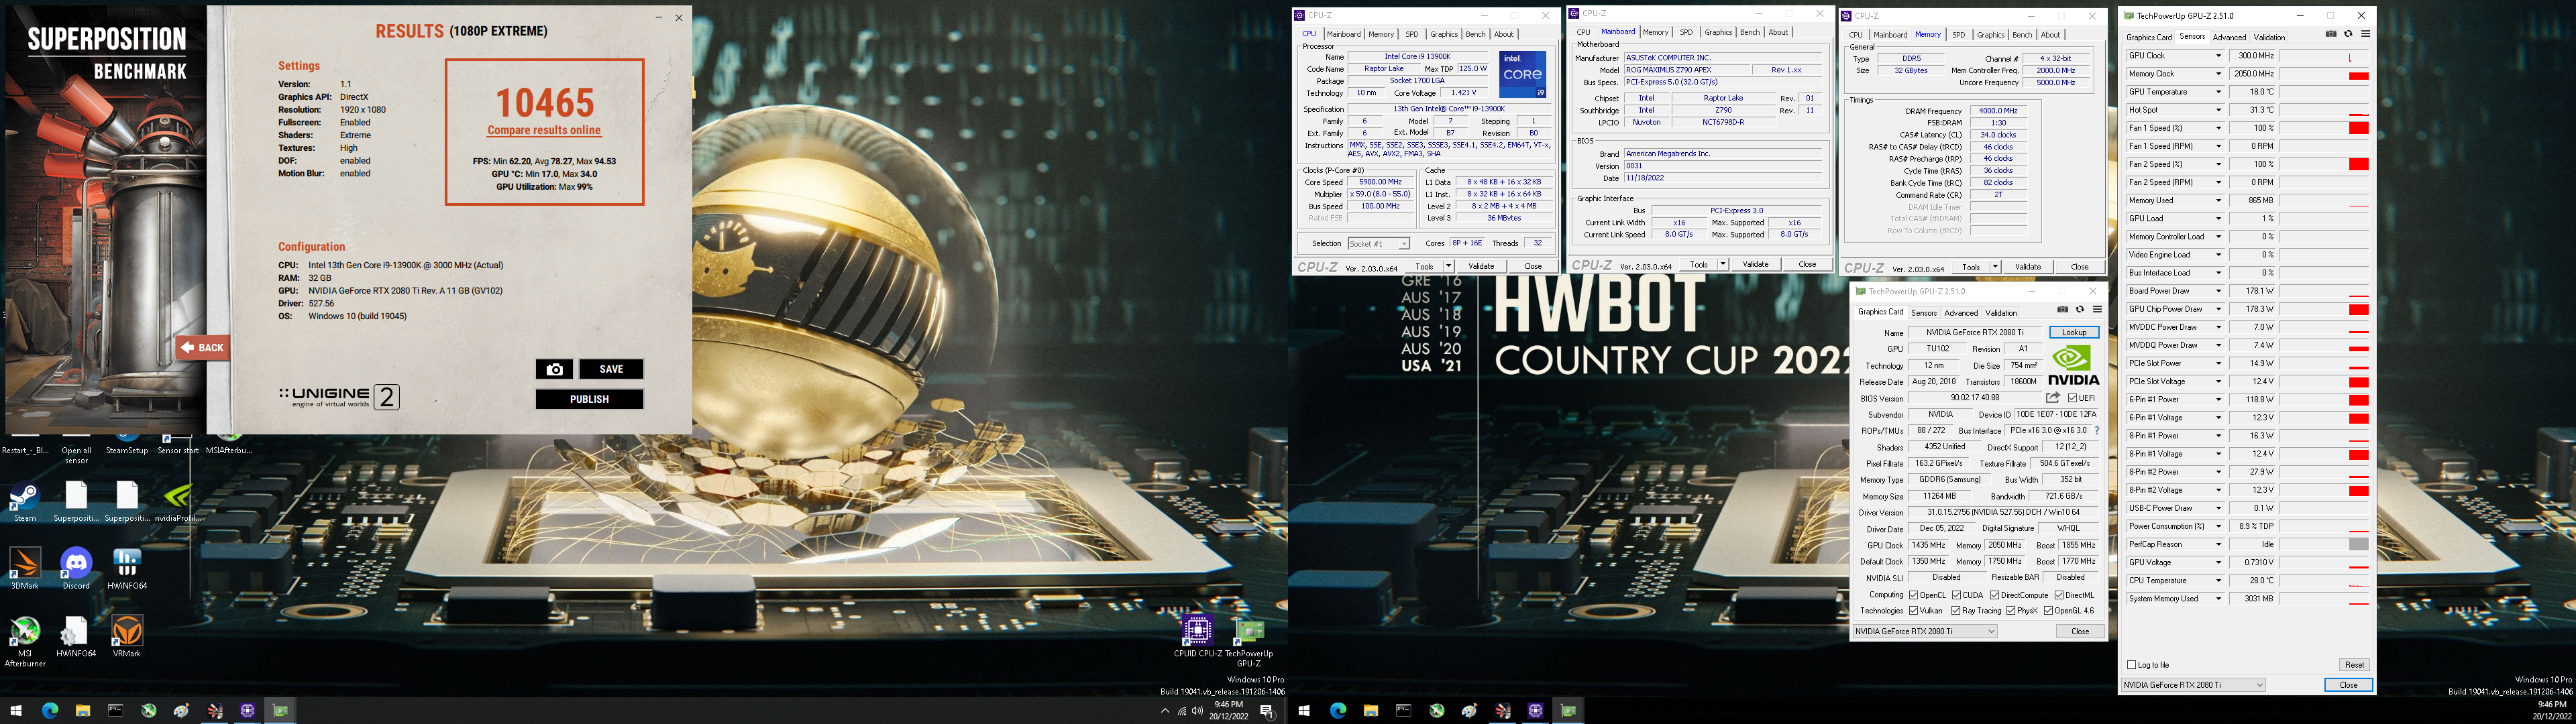Launch 3DMark from the desktop
Viewport: 2576px width, 724px height.
[24, 569]
